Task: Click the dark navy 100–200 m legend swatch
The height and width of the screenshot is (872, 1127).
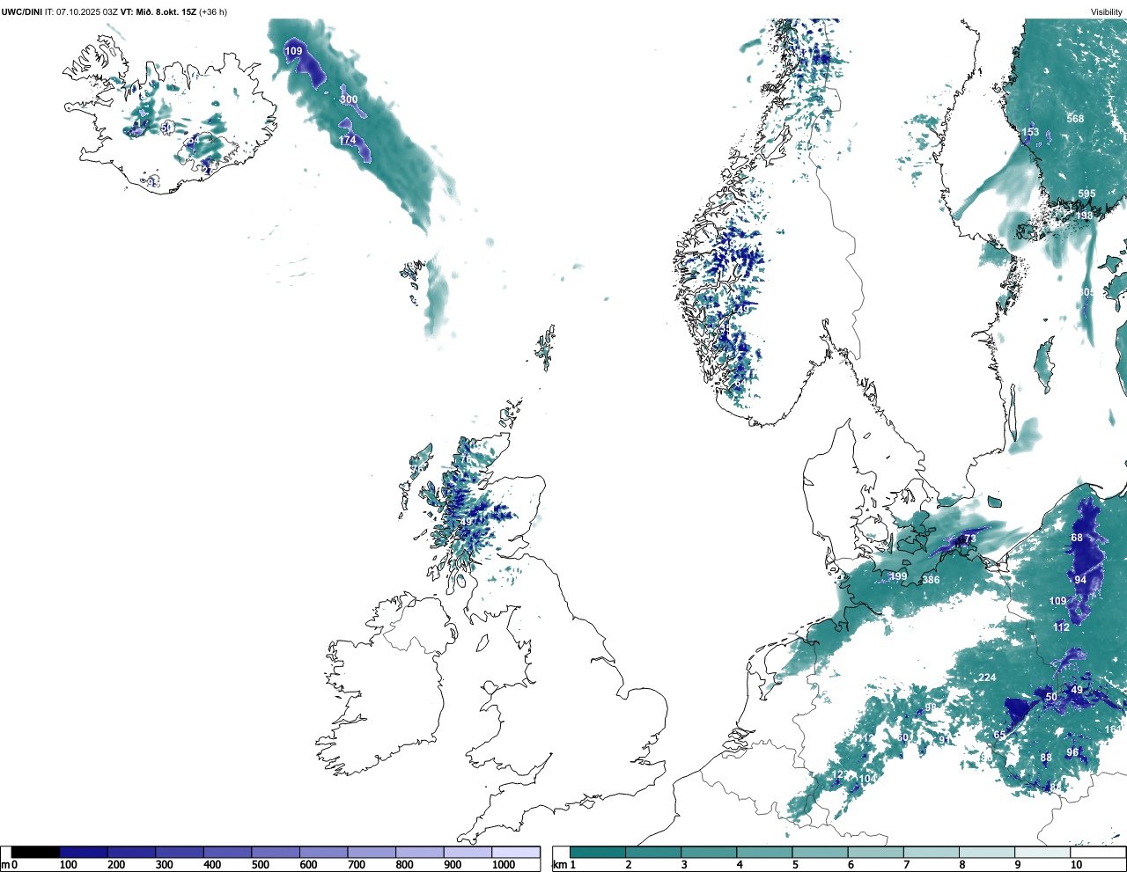Action: coord(84,852)
